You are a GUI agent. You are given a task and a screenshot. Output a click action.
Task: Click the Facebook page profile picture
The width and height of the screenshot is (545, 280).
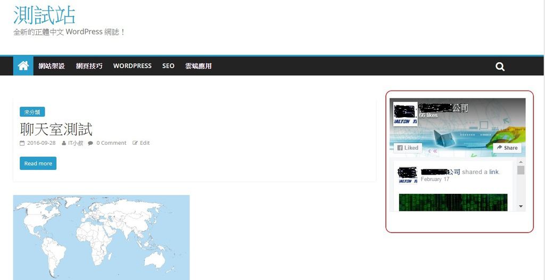coord(405,114)
